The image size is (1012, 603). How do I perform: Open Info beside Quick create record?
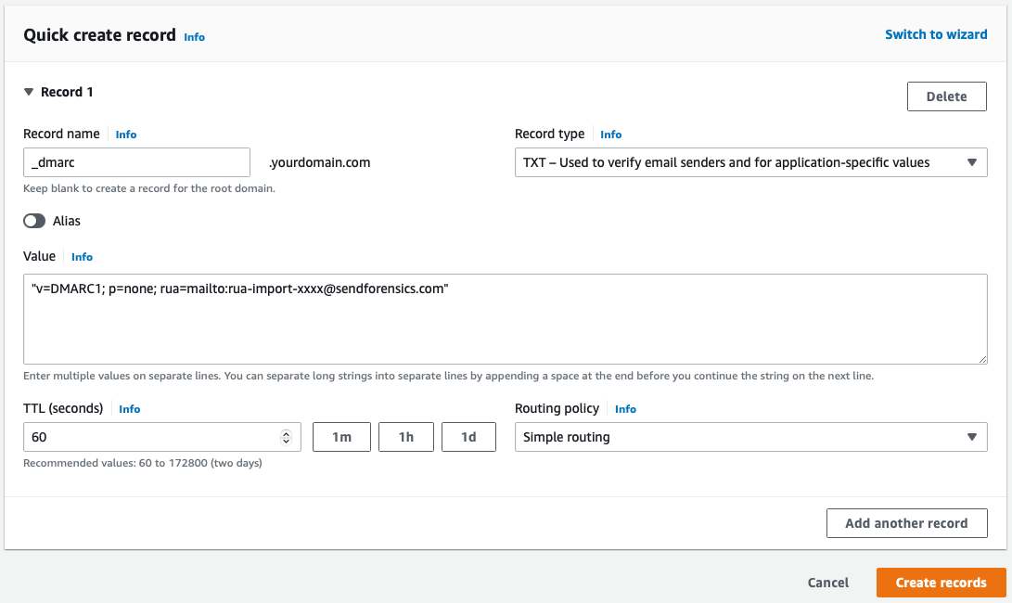coord(194,37)
